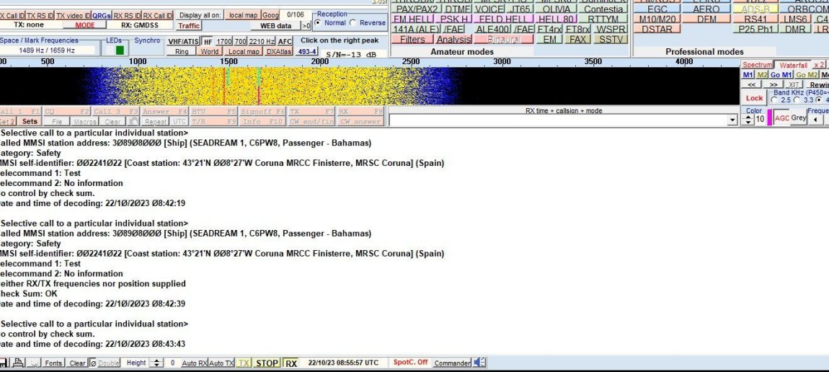Select the DSTAR professional mode
The width and height of the screenshot is (829, 372).
657,29
